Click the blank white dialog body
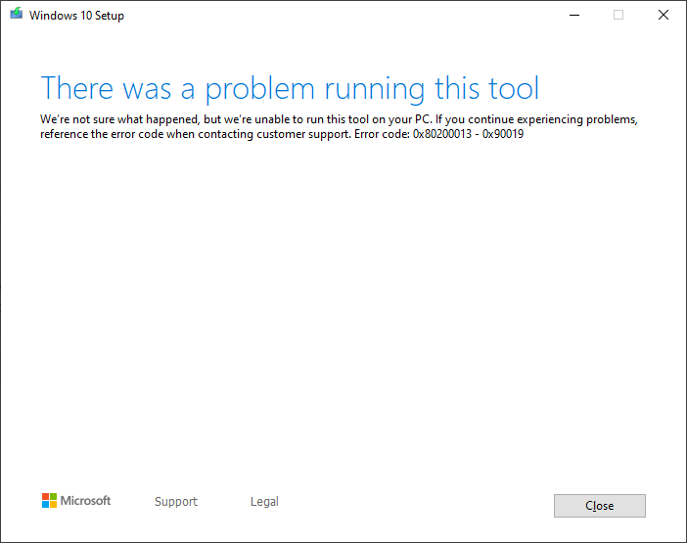 pos(343,313)
